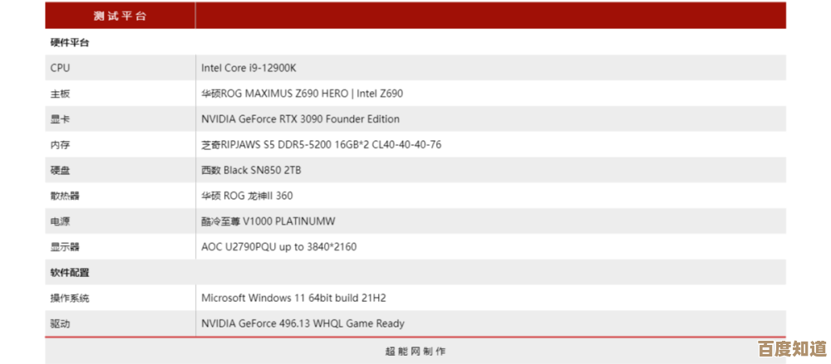The image size is (831, 364).
Task: Click the 内存 row label
Action: pos(60,145)
